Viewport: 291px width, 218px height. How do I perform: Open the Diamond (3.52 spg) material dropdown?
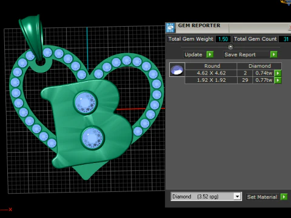click(x=238, y=196)
